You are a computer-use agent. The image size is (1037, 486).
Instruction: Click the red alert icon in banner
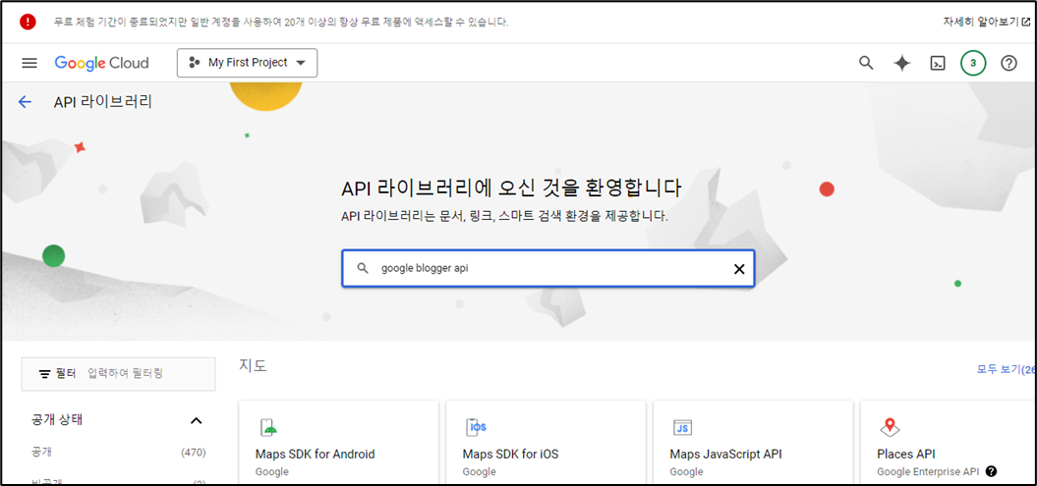pos(28,22)
